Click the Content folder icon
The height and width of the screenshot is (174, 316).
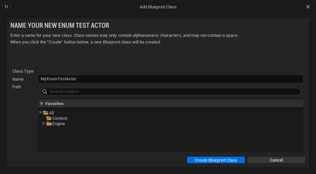click(x=49, y=118)
